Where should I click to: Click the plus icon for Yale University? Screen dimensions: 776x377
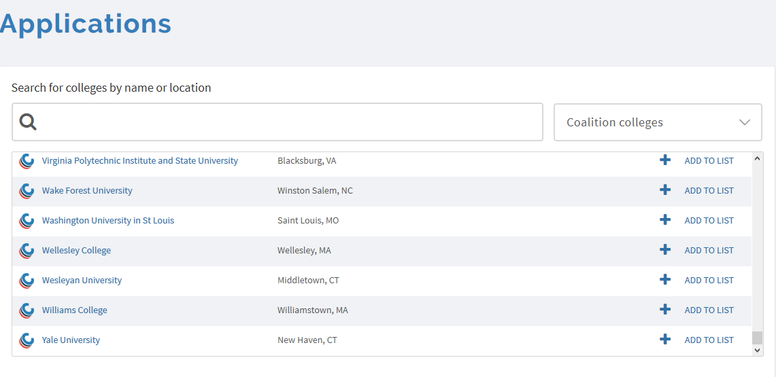pos(665,339)
